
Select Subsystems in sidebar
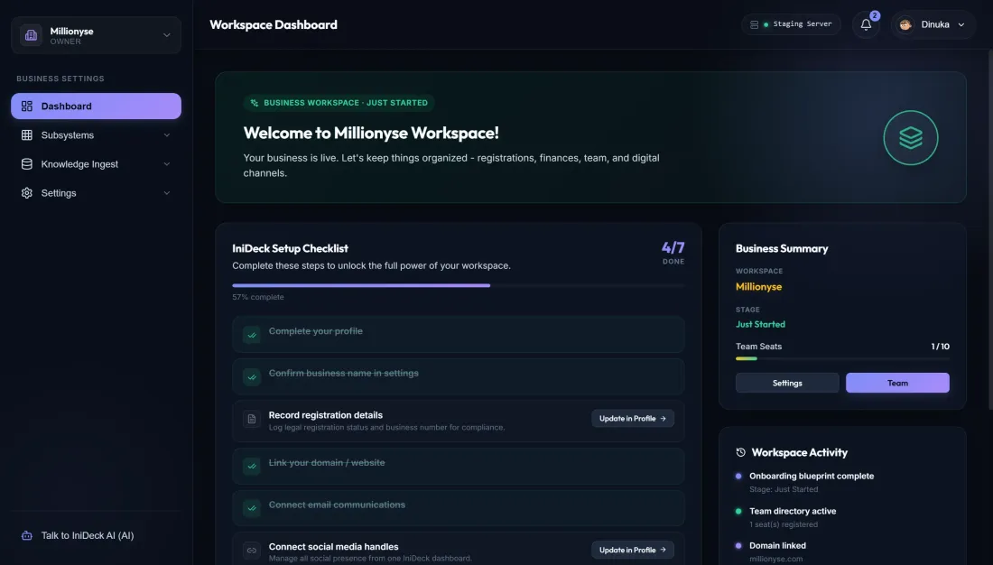tap(96, 134)
